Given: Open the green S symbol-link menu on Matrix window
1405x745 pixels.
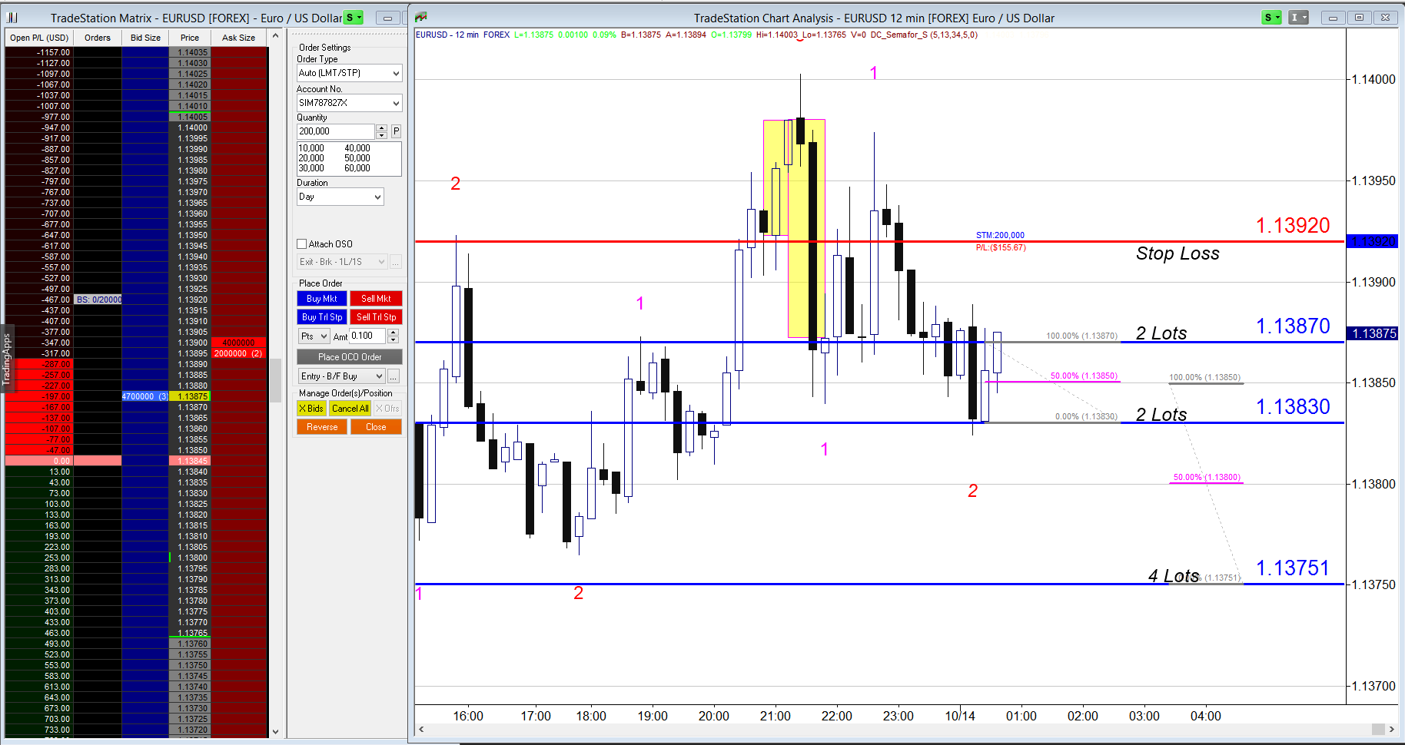Looking at the screenshot, I should click(353, 17).
